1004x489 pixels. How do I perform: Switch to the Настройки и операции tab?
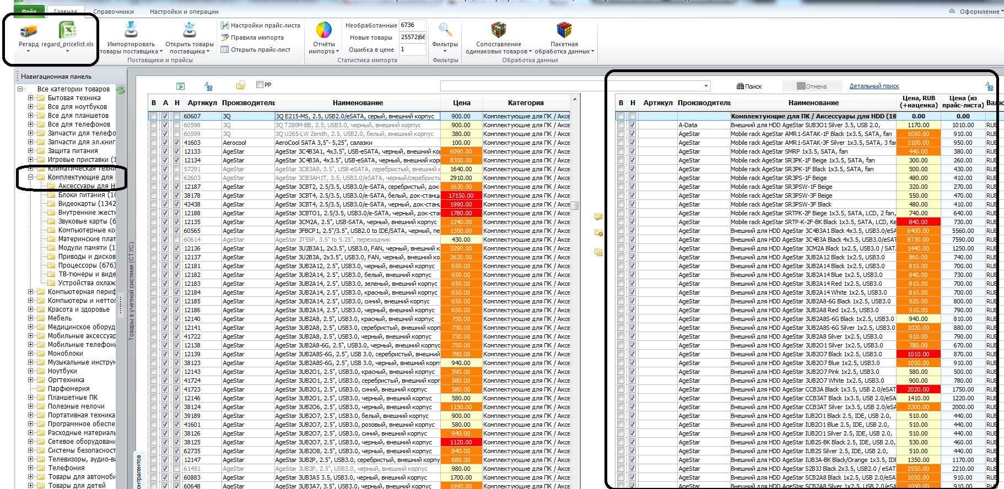tap(184, 11)
